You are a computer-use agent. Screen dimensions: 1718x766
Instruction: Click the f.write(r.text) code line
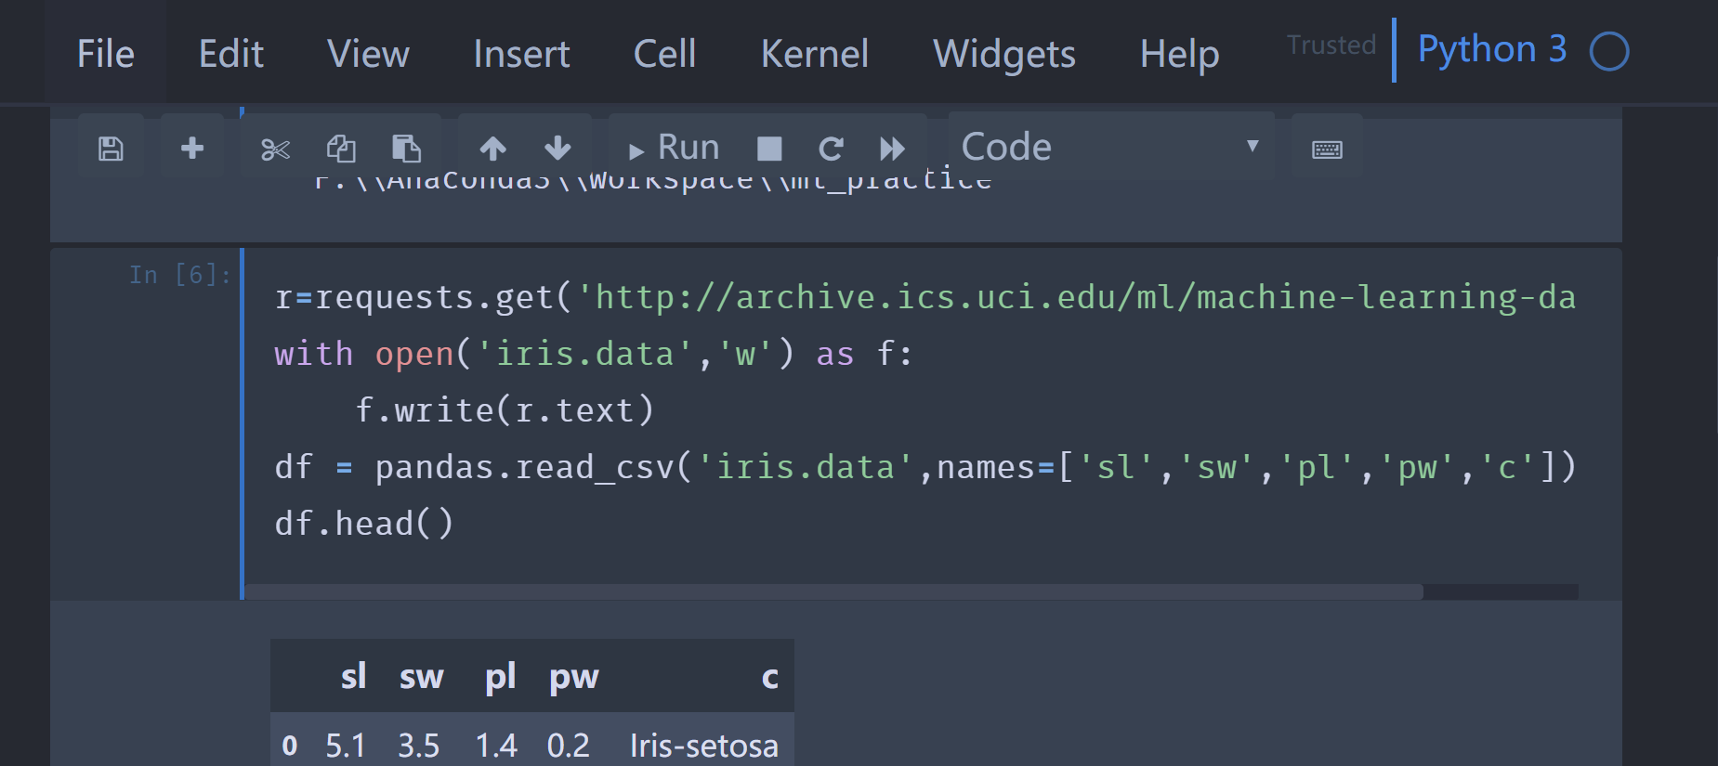click(x=505, y=410)
